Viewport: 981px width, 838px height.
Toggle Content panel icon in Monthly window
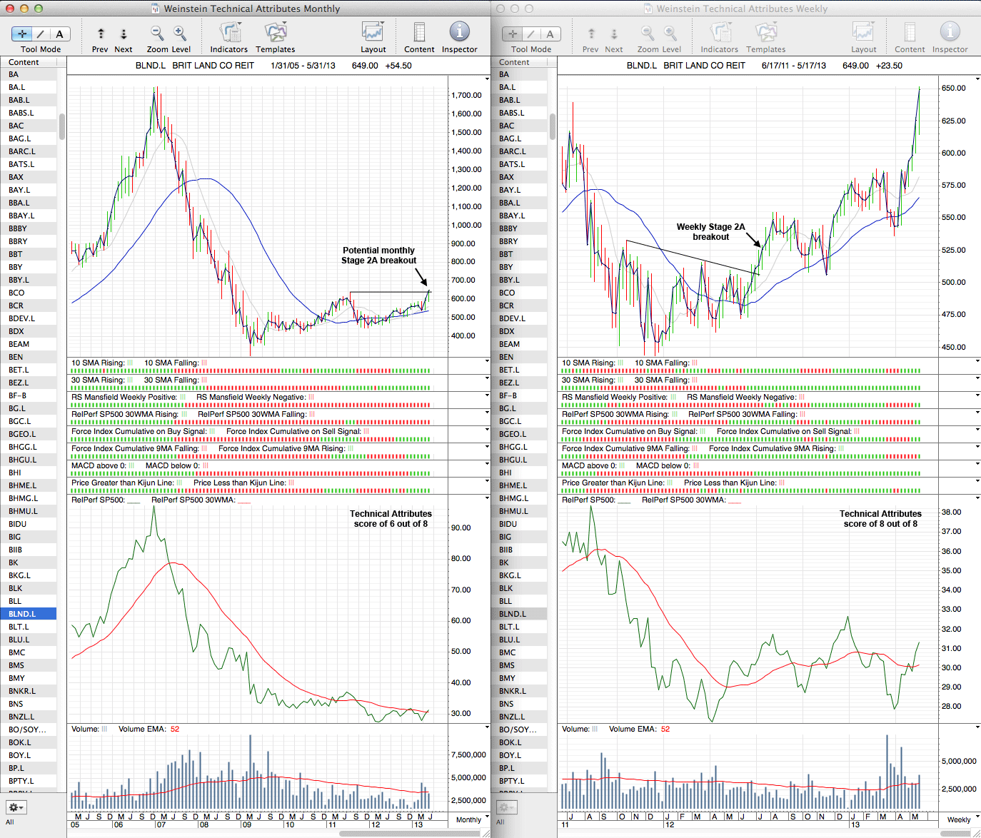coord(419,32)
